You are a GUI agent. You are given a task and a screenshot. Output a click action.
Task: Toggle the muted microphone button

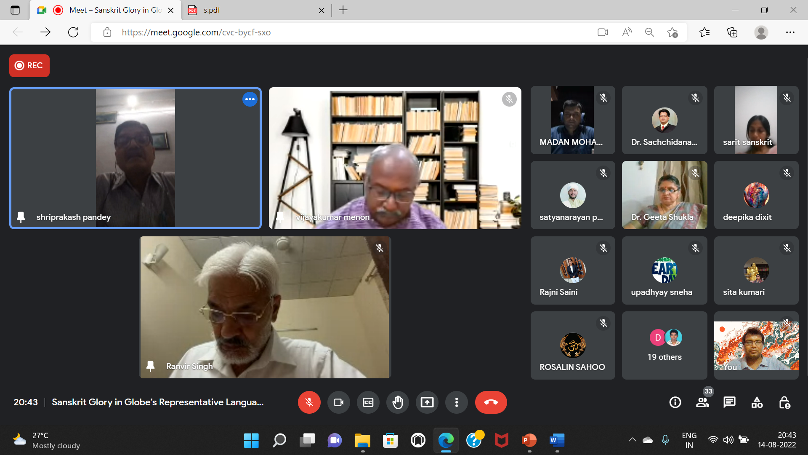pos(309,402)
